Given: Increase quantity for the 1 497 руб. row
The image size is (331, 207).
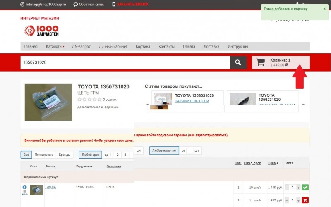Looking at the screenshot, I should click(298, 200).
